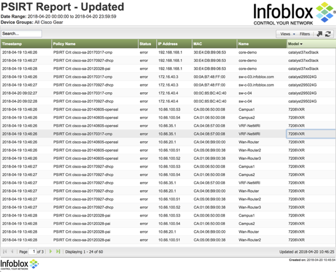
Task: Click policy cisco-sa-20120328-pai for core-demo
Action: point(82,69)
